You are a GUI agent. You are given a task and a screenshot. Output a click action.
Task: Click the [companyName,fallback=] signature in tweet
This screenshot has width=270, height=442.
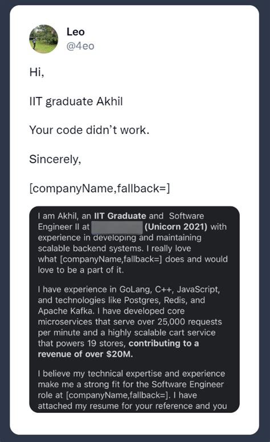click(x=100, y=188)
